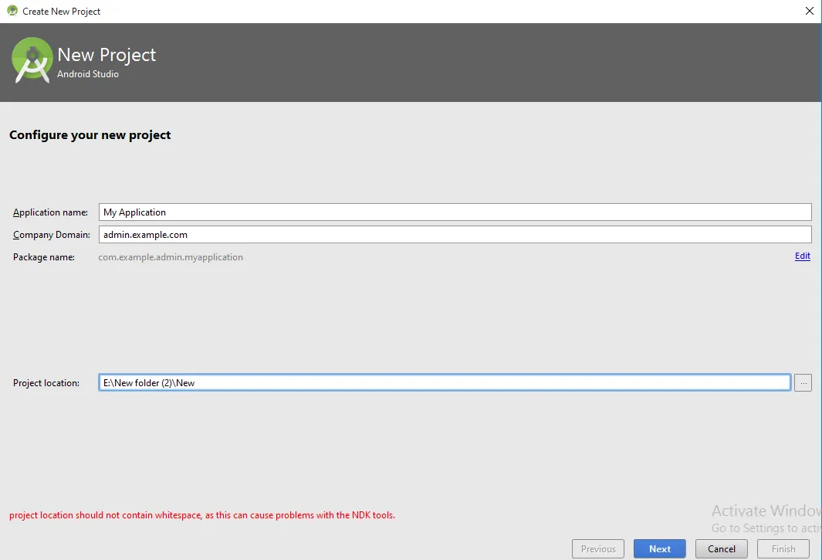The image size is (822, 560).
Task: Click the small Android icon in title bar
Action: coord(12,11)
